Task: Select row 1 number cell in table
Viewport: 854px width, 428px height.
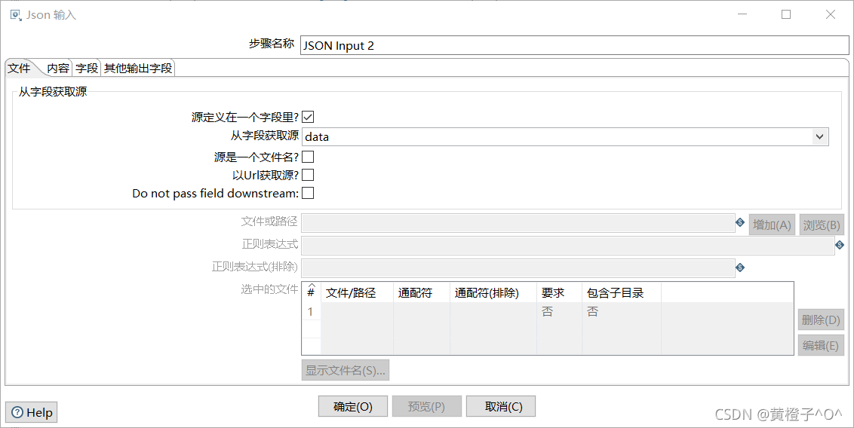Action: coord(311,312)
